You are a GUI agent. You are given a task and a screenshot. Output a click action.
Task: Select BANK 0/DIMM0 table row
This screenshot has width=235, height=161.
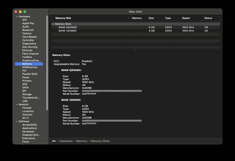(136, 27)
